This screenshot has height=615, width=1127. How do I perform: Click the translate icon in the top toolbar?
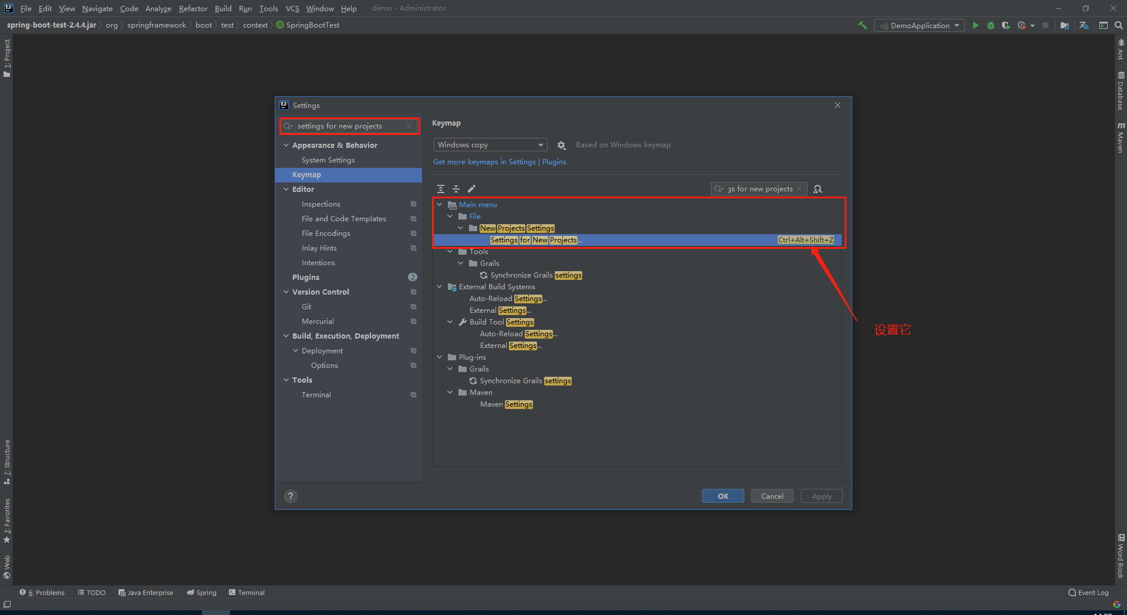pyautogui.click(x=1084, y=25)
